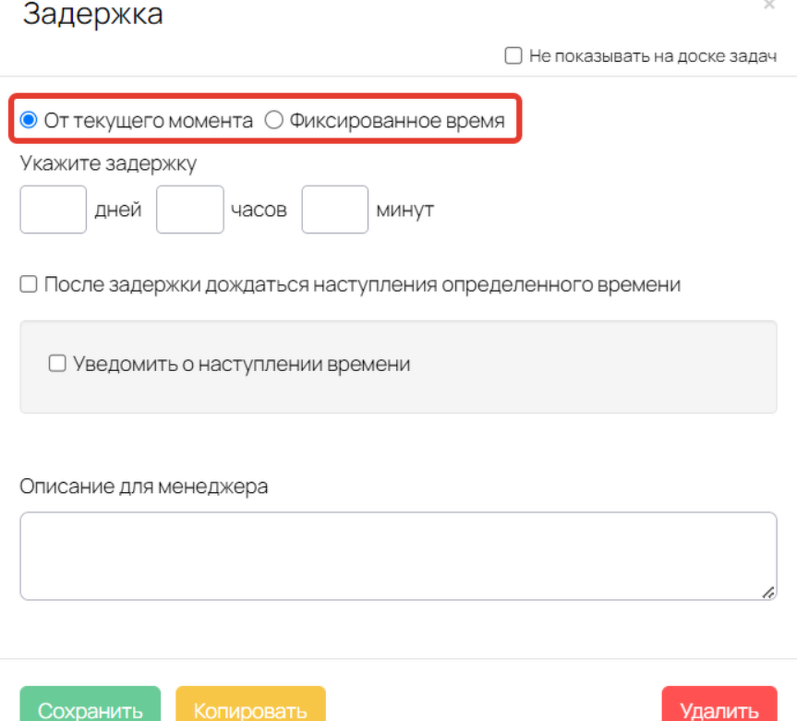
Task: Click the "часов" unit label
Action: coord(260,210)
